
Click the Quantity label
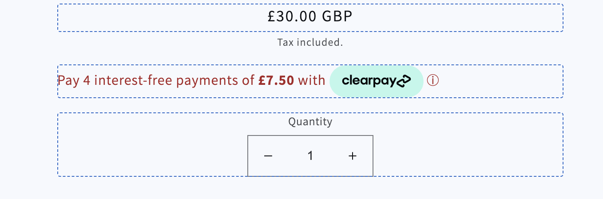pos(310,122)
